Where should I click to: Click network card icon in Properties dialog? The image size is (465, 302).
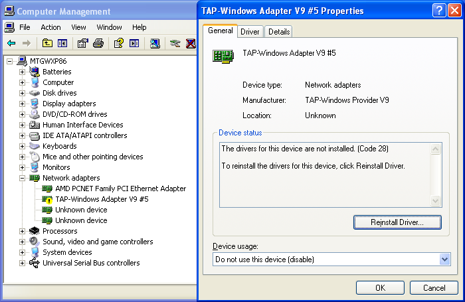click(x=223, y=56)
